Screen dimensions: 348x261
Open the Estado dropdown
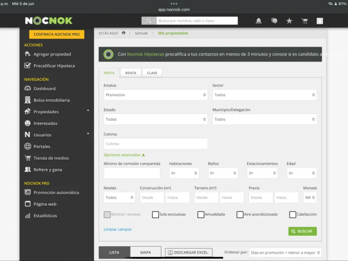click(156, 119)
